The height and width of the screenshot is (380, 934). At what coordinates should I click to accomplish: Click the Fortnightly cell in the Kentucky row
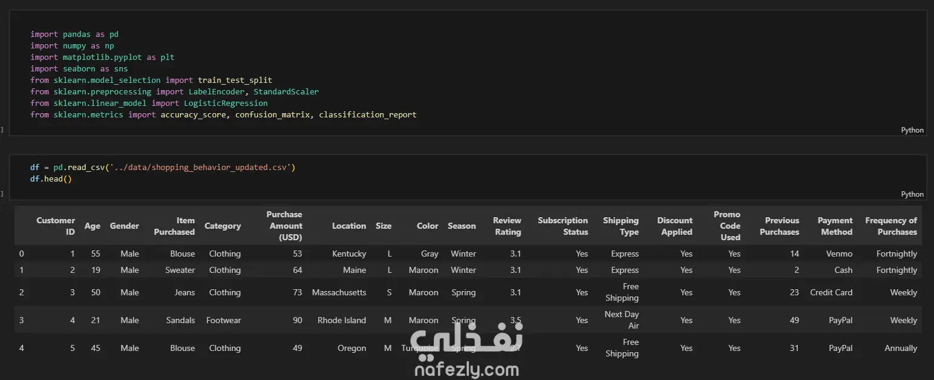click(896, 254)
